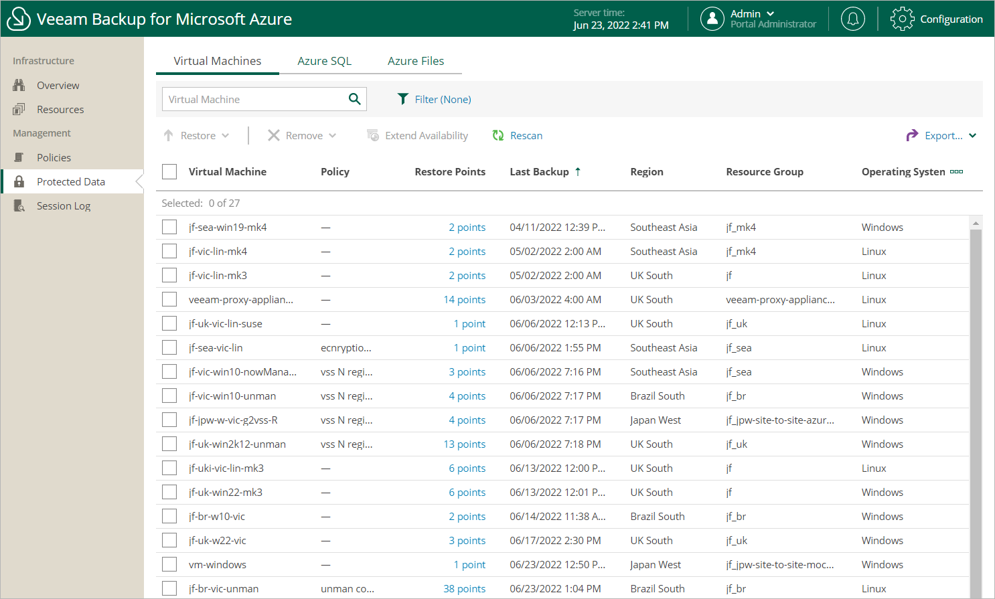Open 14 points link for veeam-proxy appliance

click(464, 300)
